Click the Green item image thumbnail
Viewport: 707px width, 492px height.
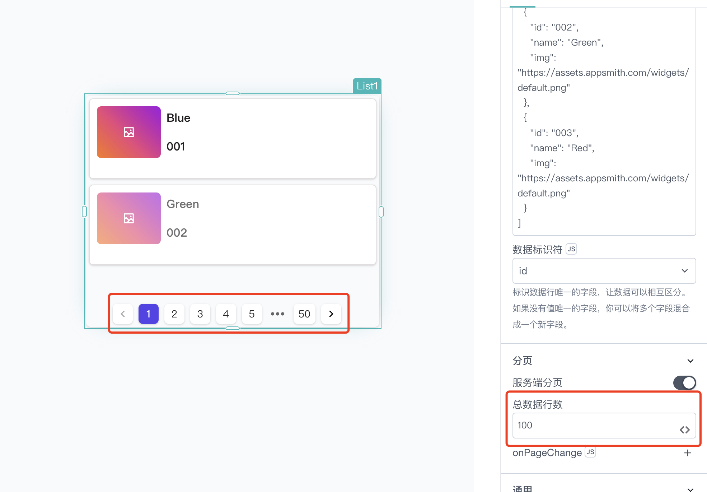tap(129, 218)
